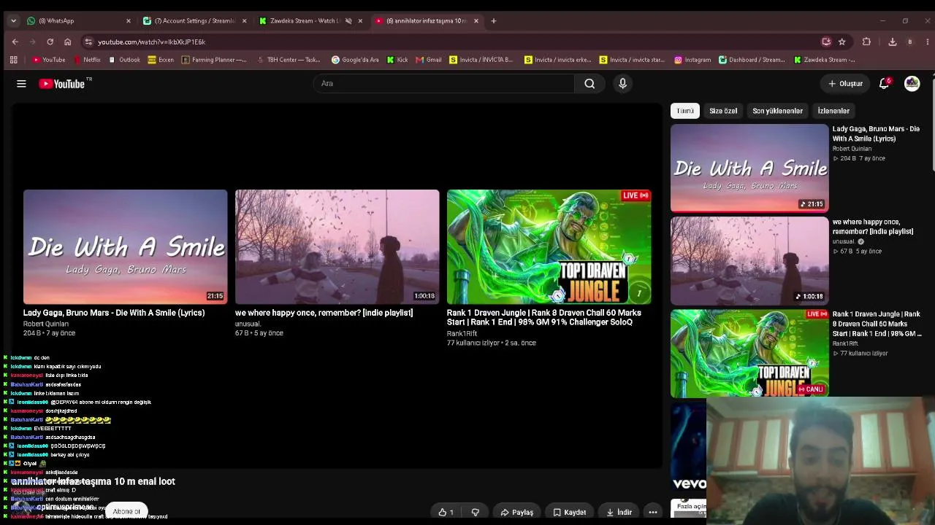935x525 pixels.
Task: Bookmark this page with the star
Action: pos(841,42)
